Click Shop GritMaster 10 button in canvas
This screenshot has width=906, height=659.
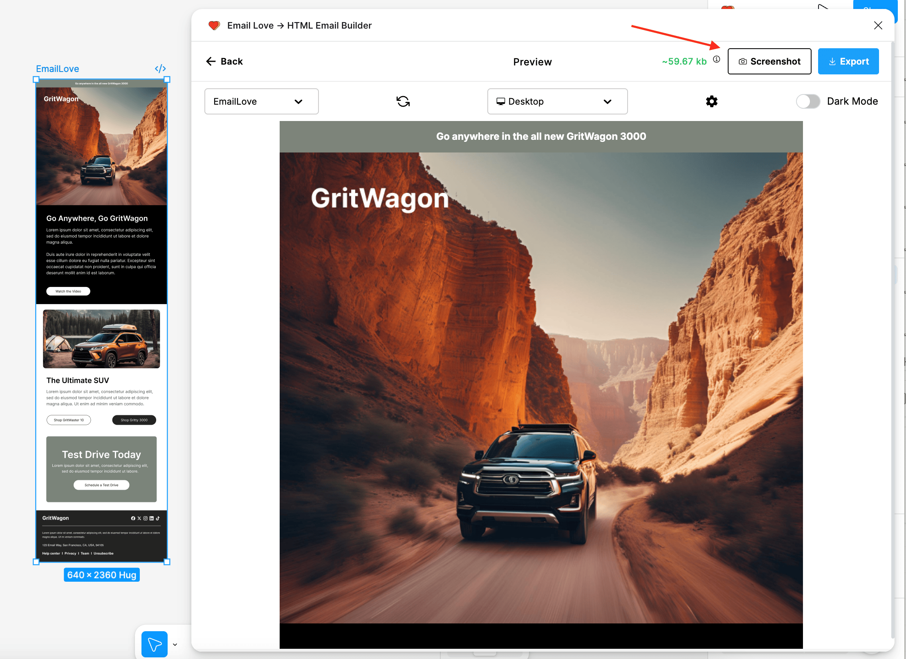69,420
